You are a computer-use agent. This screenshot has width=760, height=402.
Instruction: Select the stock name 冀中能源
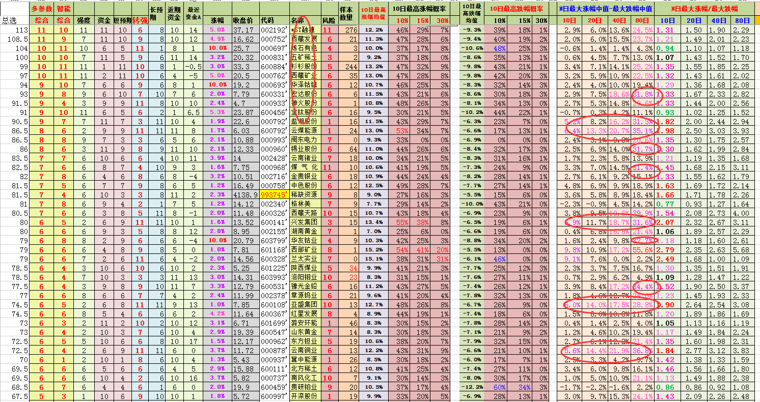[x=305, y=360]
